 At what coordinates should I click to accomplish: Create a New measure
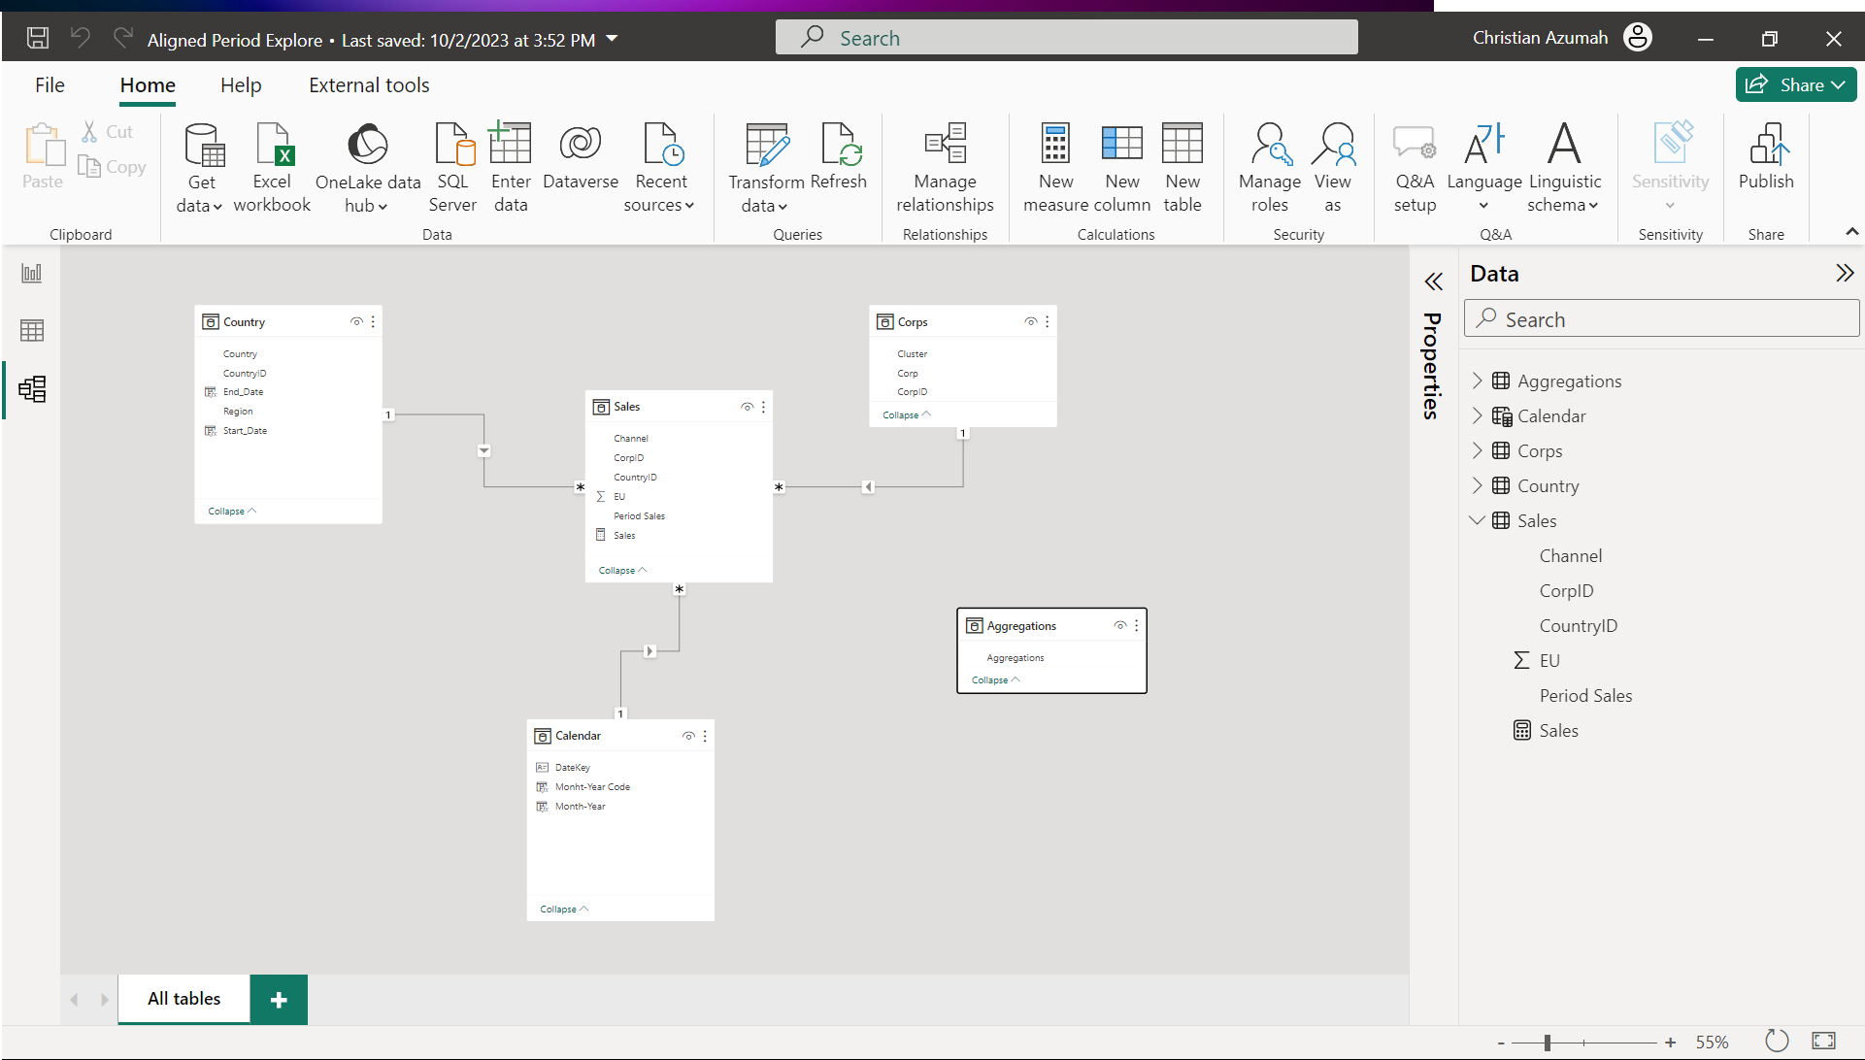(x=1055, y=168)
